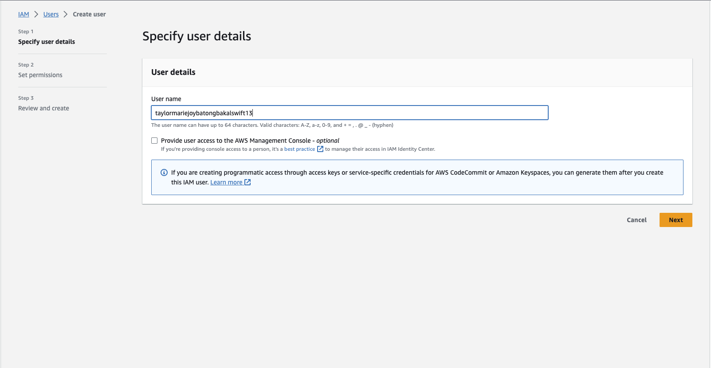Jump to Step 3 Review and create
The width and height of the screenshot is (711, 368).
coord(43,108)
